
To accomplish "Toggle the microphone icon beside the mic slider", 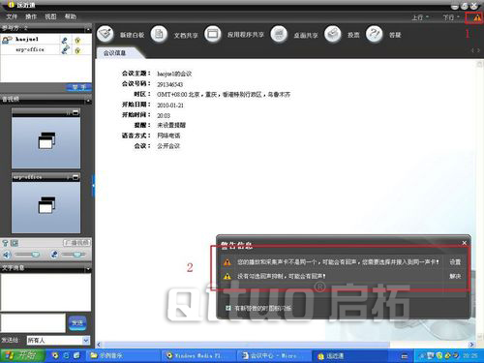I will 54,255.
